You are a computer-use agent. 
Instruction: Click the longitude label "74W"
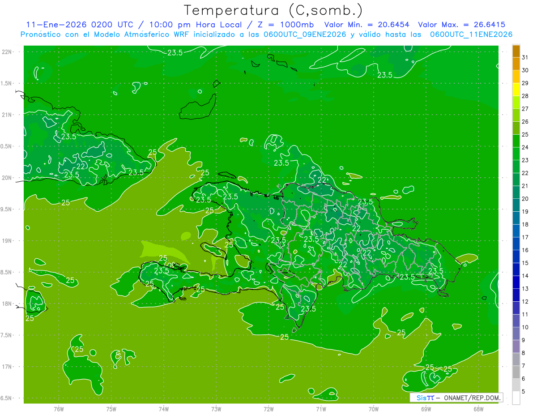pos(164,409)
